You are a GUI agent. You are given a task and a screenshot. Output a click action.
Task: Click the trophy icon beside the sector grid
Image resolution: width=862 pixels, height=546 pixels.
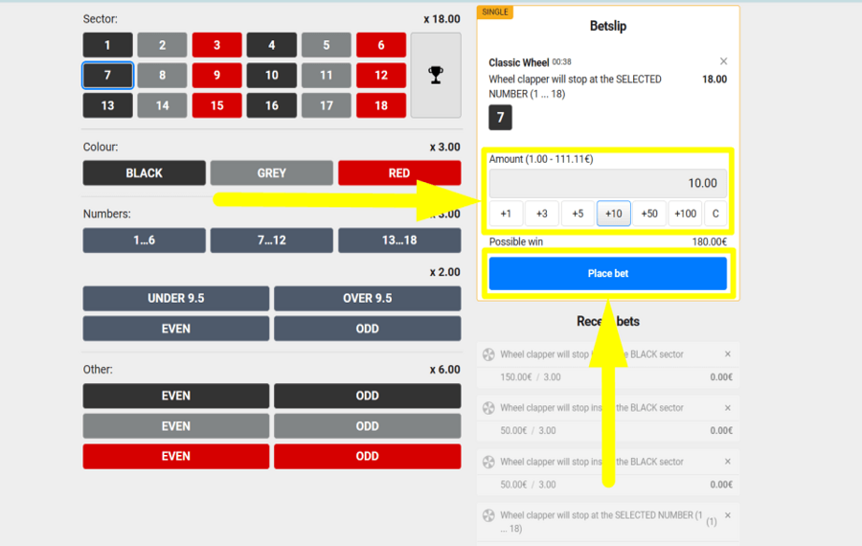436,75
